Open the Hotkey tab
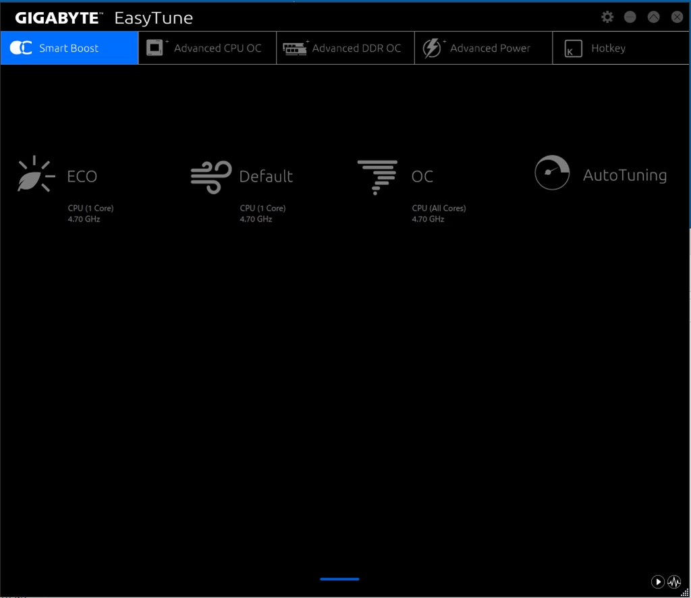This screenshot has height=598, width=691. coord(621,48)
